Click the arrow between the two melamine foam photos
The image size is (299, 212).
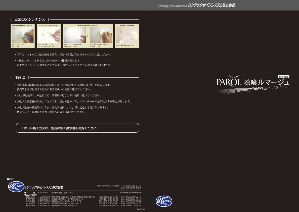point(88,36)
